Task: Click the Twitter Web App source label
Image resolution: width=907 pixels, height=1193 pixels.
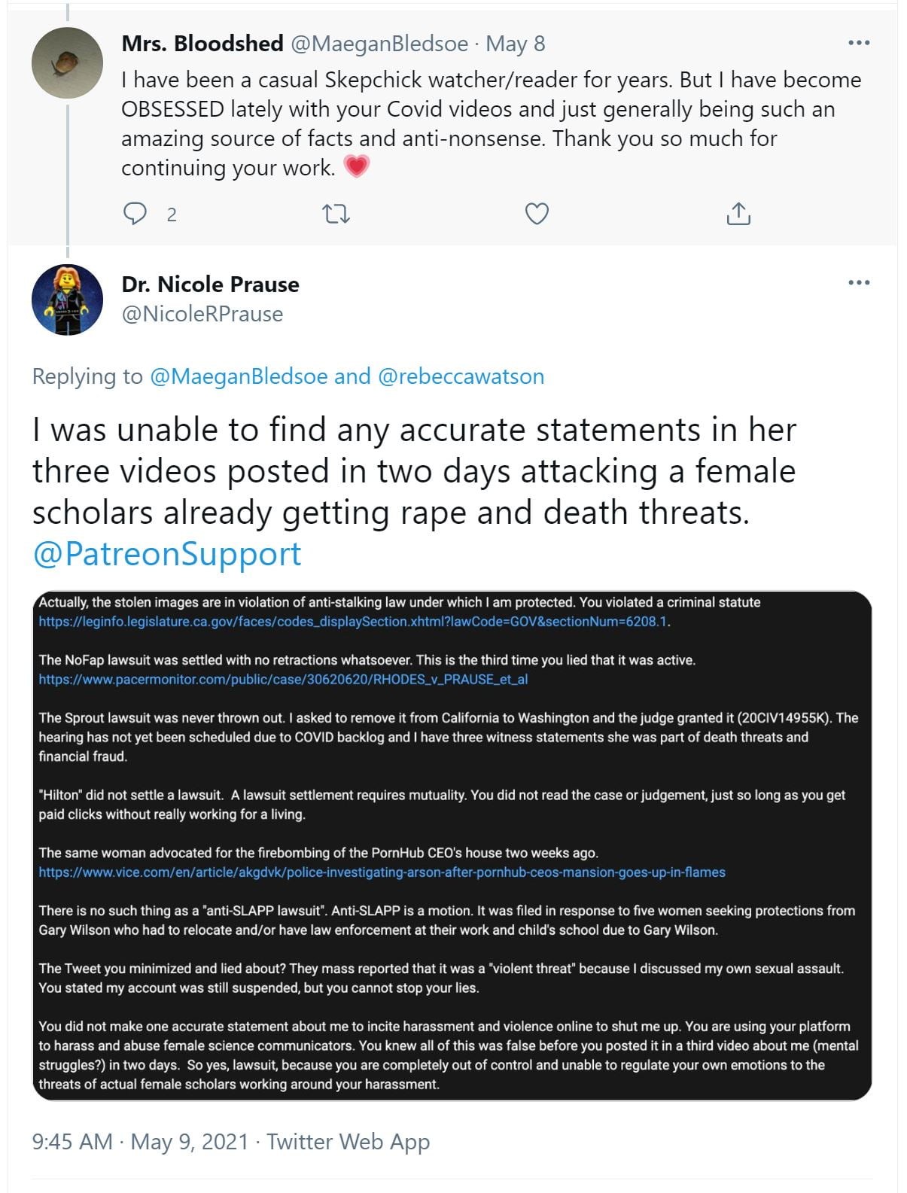Action: click(x=348, y=1142)
